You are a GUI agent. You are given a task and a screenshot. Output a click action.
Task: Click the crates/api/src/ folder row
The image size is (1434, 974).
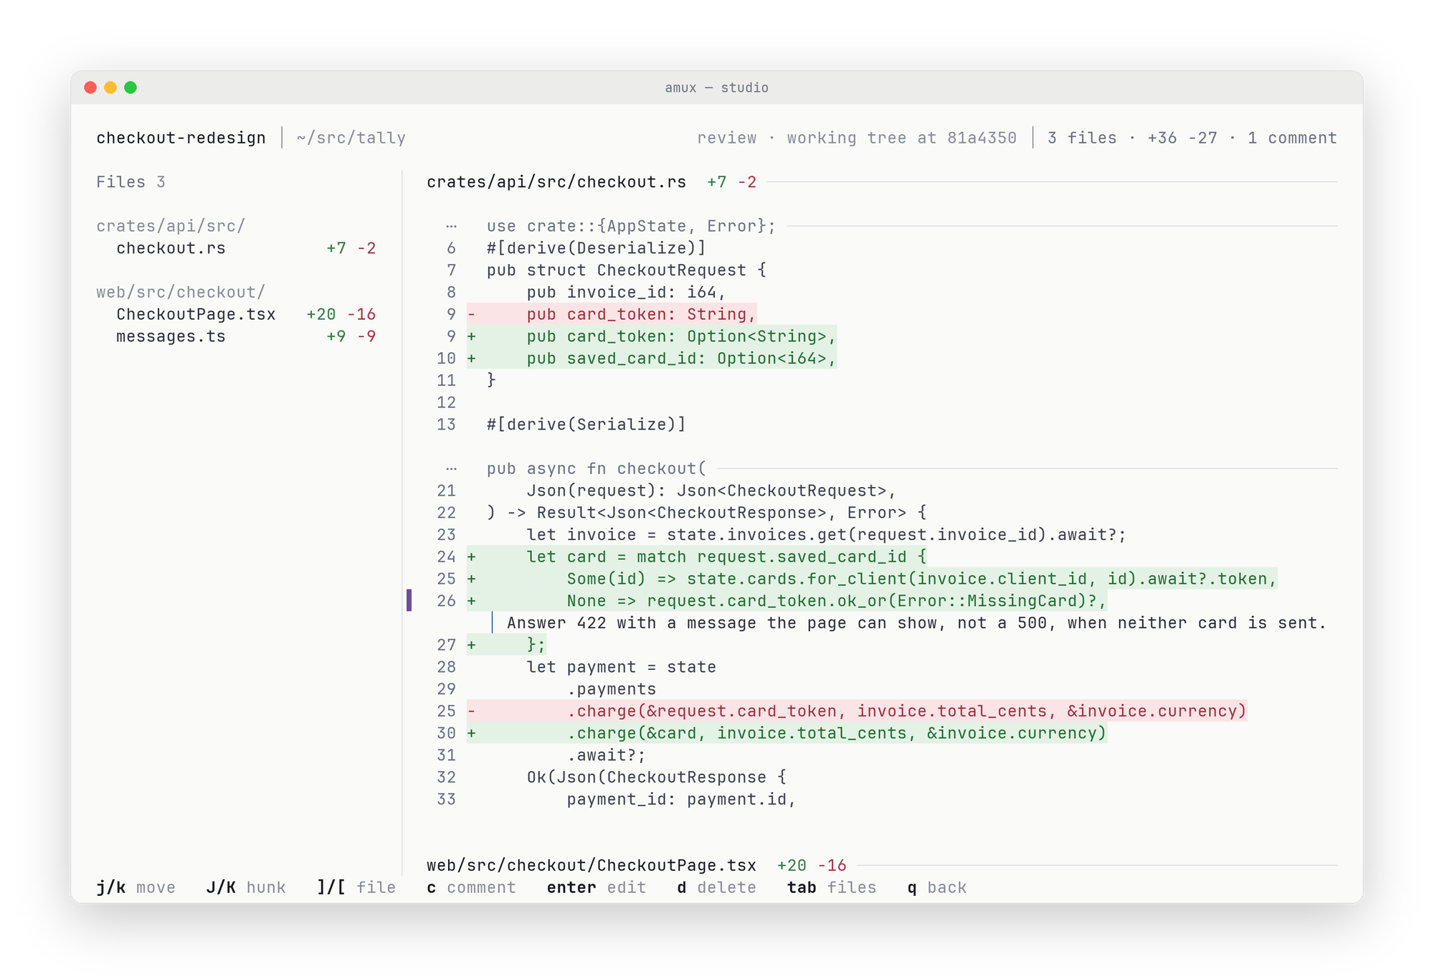tap(171, 226)
